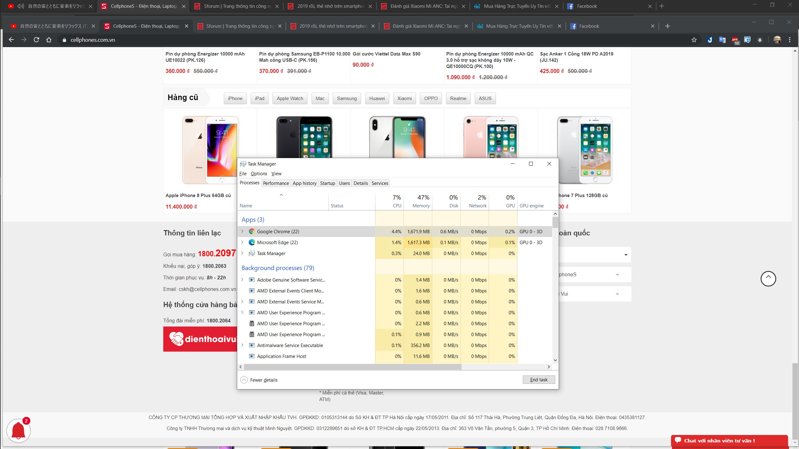The height and width of the screenshot is (449, 799).
Task: Open the Chrome profile avatar
Action: pyautogui.click(x=777, y=40)
